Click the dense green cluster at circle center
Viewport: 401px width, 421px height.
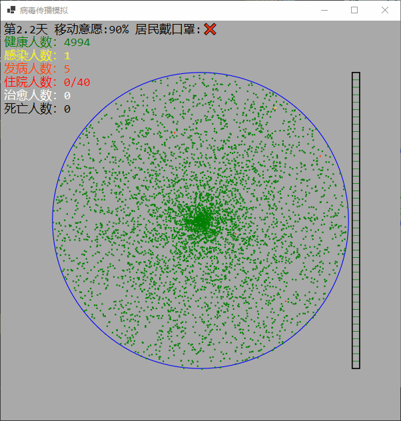coord(200,220)
